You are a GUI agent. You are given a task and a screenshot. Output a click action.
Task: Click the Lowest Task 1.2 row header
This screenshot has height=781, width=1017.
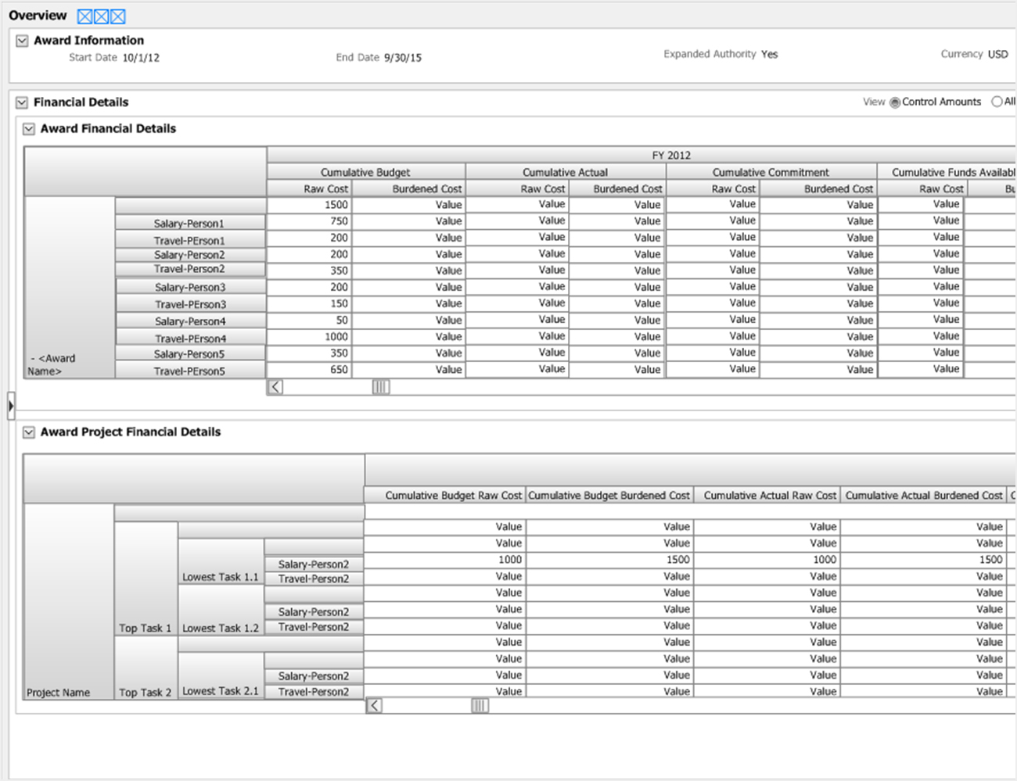point(221,628)
